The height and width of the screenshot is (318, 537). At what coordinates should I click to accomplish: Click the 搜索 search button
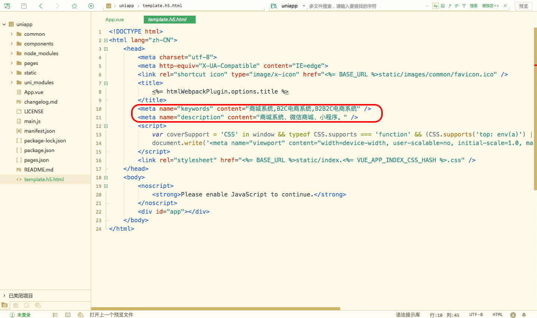[474, 6]
